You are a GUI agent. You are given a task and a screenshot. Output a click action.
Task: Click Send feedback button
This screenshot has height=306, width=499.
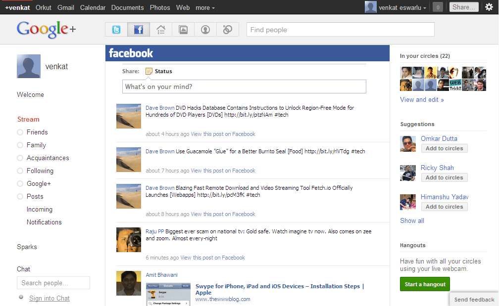tap(474, 300)
